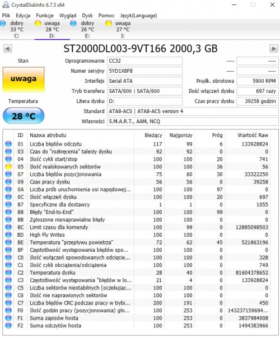
Task: Click raw value 81604378652
Action: pyautogui.click(x=252, y=273)
